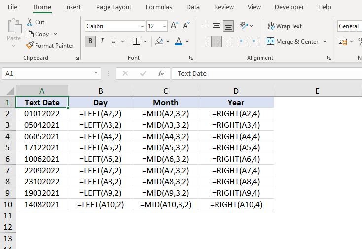Toggle Underline formatting
The image size is (362, 249).
coord(113,41)
